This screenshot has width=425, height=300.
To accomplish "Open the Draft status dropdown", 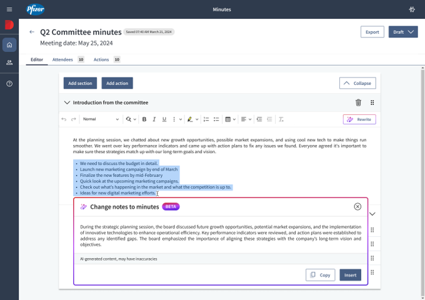I will click(403, 32).
